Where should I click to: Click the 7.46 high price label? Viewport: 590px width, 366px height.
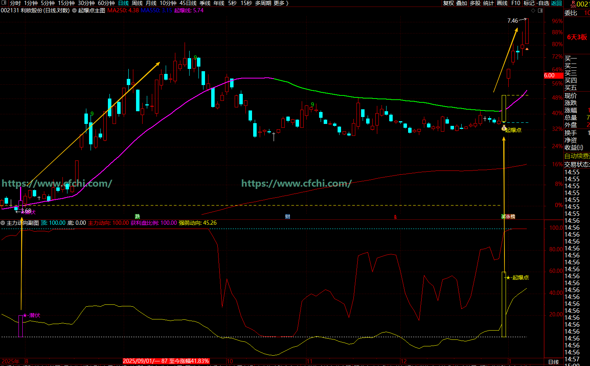tap(513, 21)
